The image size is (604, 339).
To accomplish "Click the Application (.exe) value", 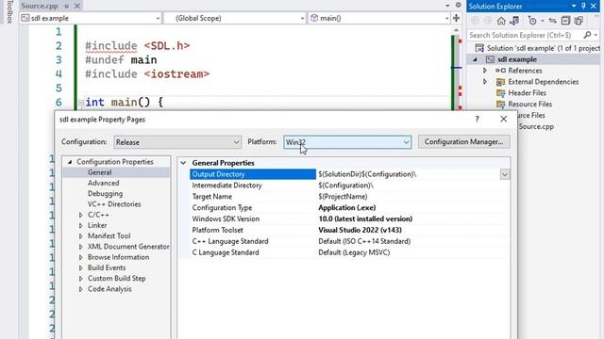I will [x=346, y=207].
